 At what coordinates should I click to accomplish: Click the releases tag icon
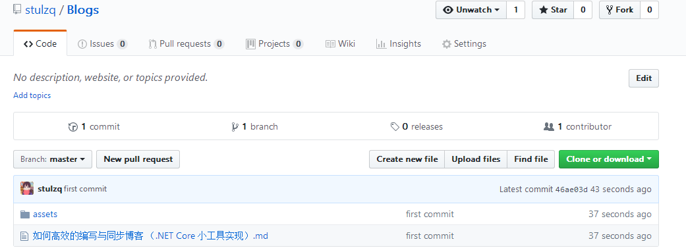tap(395, 126)
